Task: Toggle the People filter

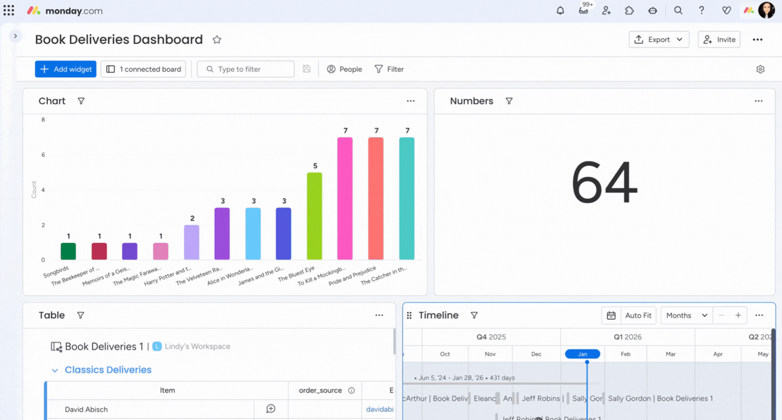Action: tap(345, 69)
